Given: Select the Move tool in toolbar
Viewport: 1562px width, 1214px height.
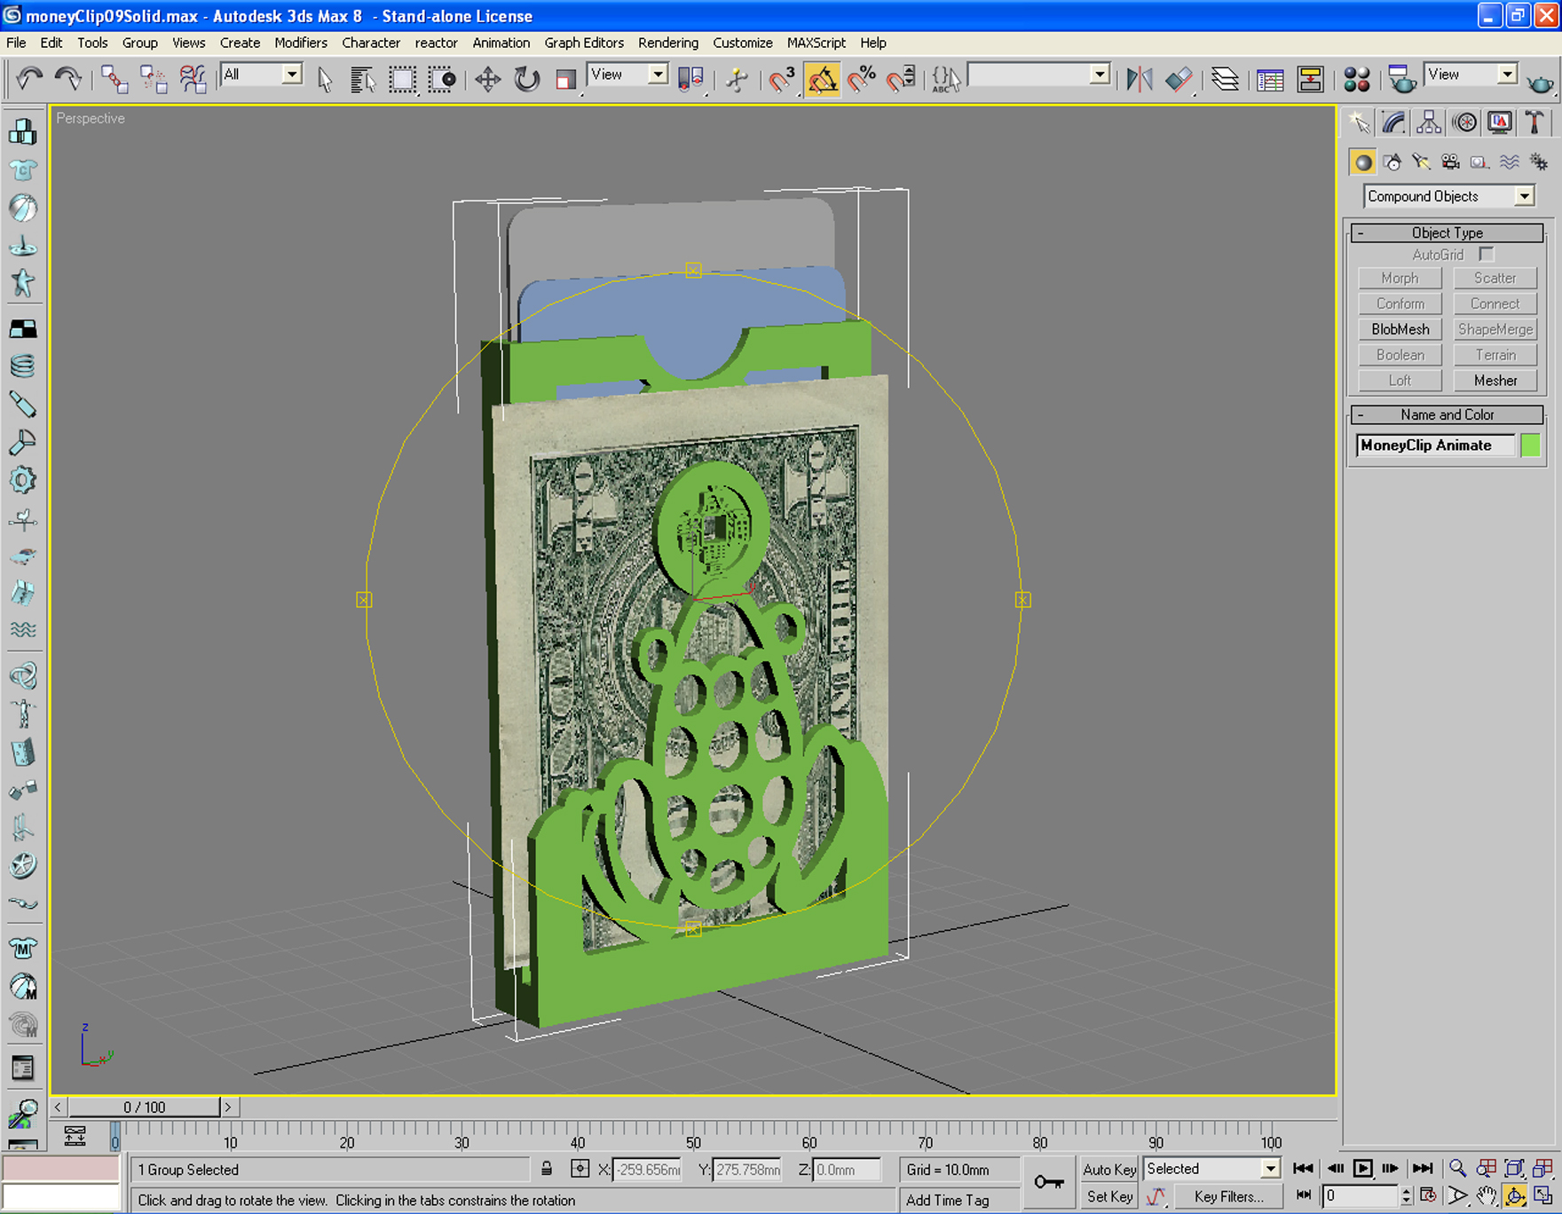Looking at the screenshot, I should tap(487, 80).
